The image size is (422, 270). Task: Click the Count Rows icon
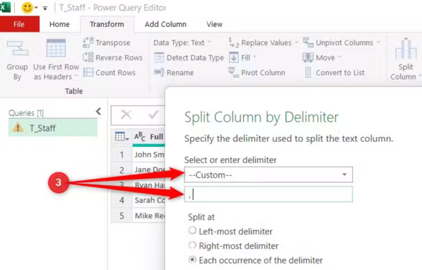tap(88, 72)
